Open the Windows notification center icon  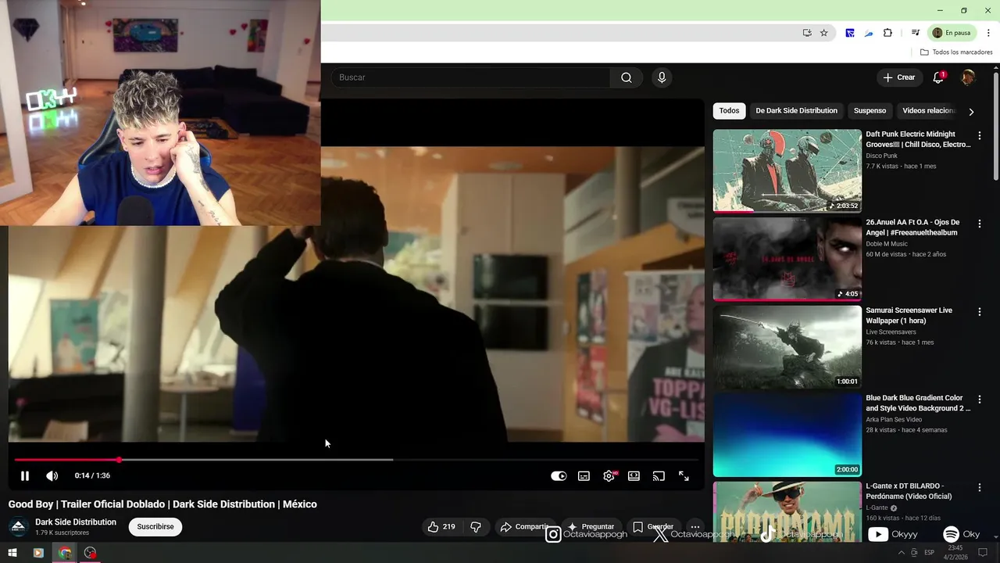tap(984, 553)
